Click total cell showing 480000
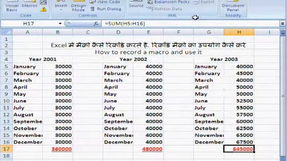Image resolution: width=287 pixels, height=161 pixels. tap(148, 149)
